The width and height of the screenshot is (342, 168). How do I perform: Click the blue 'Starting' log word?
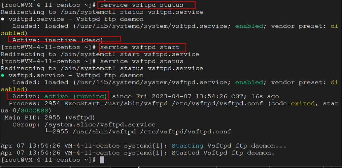point(188,146)
